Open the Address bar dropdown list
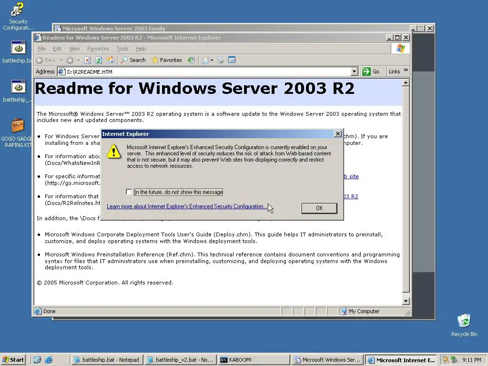Screen dimensions: 488x366 point(354,71)
